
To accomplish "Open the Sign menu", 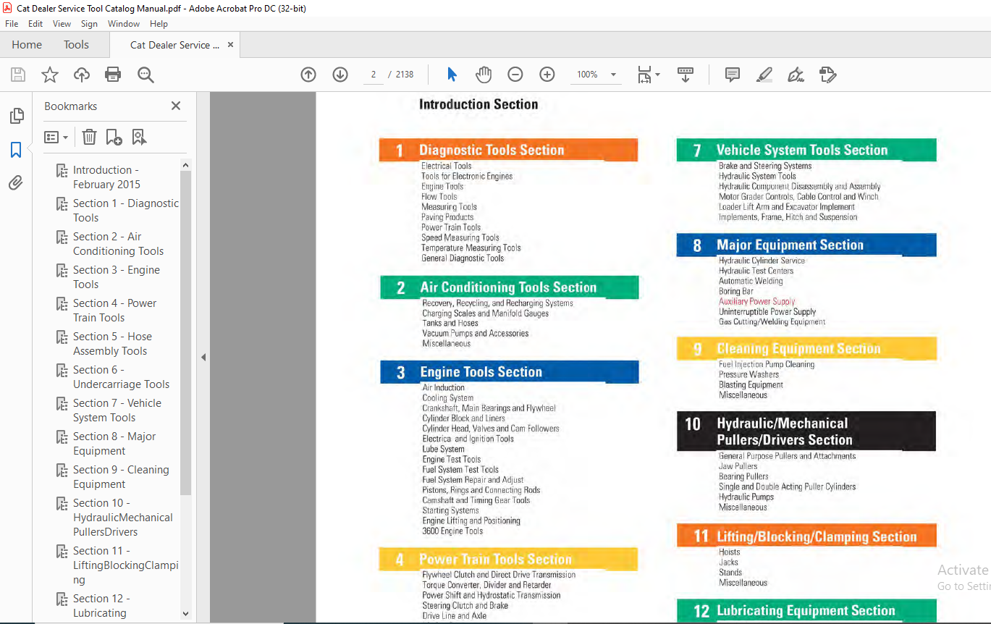I will click(89, 24).
